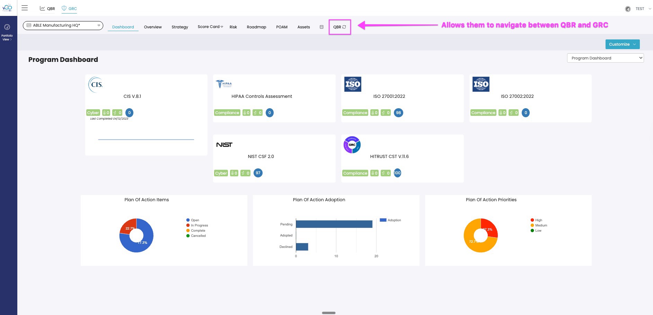Open the Roadmap tab
653x315 pixels.
click(256, 27)
